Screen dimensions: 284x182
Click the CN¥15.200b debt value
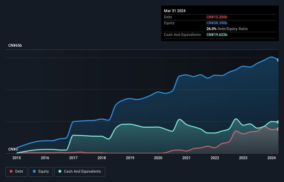click(217, 17)
